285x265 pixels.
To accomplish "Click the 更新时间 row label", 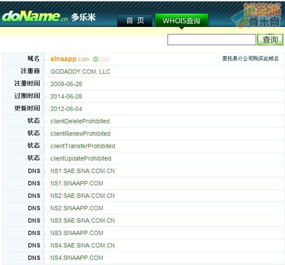I will [27, 108].
